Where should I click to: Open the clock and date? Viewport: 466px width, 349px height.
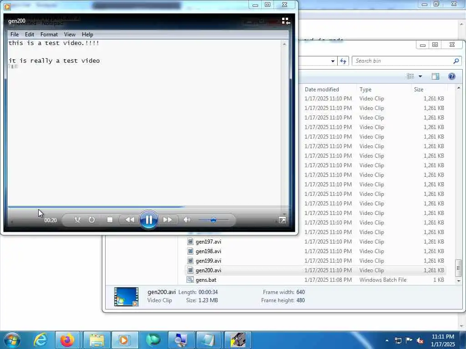(443, 340)
